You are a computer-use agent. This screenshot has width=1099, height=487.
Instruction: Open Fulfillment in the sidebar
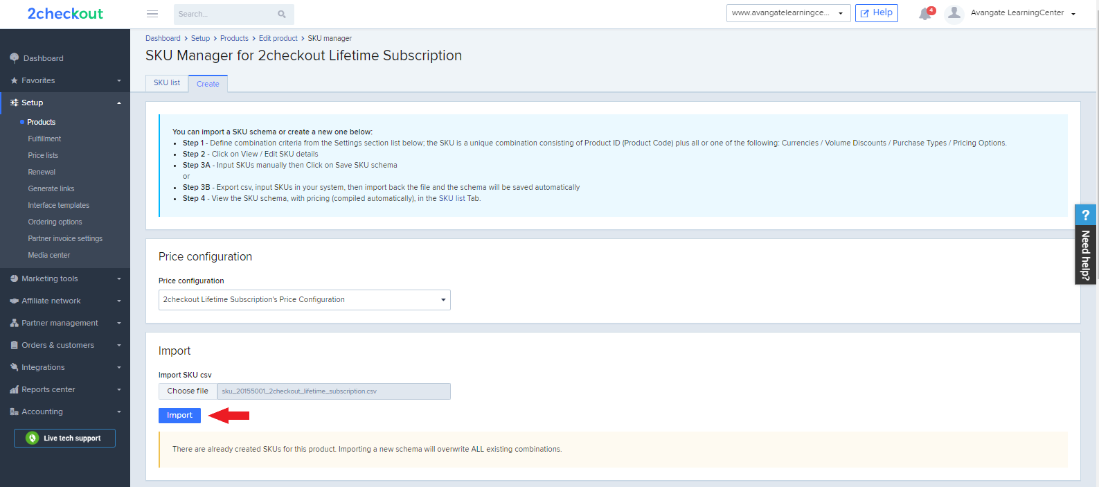tap(44, 139)
